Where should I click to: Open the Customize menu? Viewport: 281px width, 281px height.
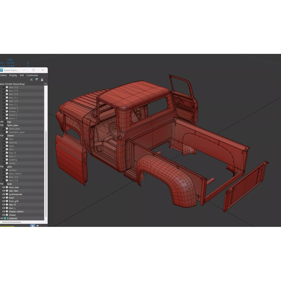32,75
